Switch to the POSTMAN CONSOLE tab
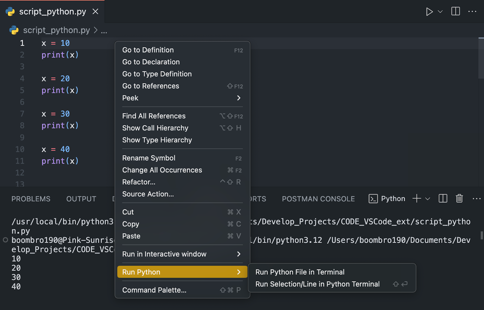The image size is (484, 310). point(318,199)
